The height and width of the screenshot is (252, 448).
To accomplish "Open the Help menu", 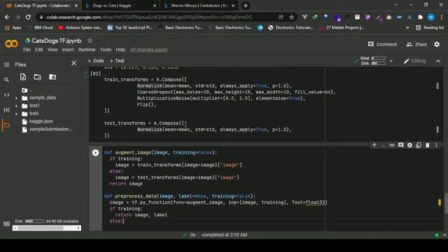I will [120, 50].
